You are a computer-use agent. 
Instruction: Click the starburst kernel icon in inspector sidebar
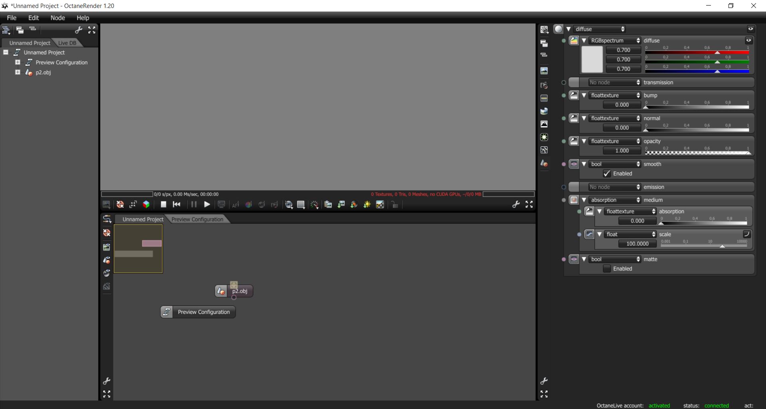[x=544, y=137]
